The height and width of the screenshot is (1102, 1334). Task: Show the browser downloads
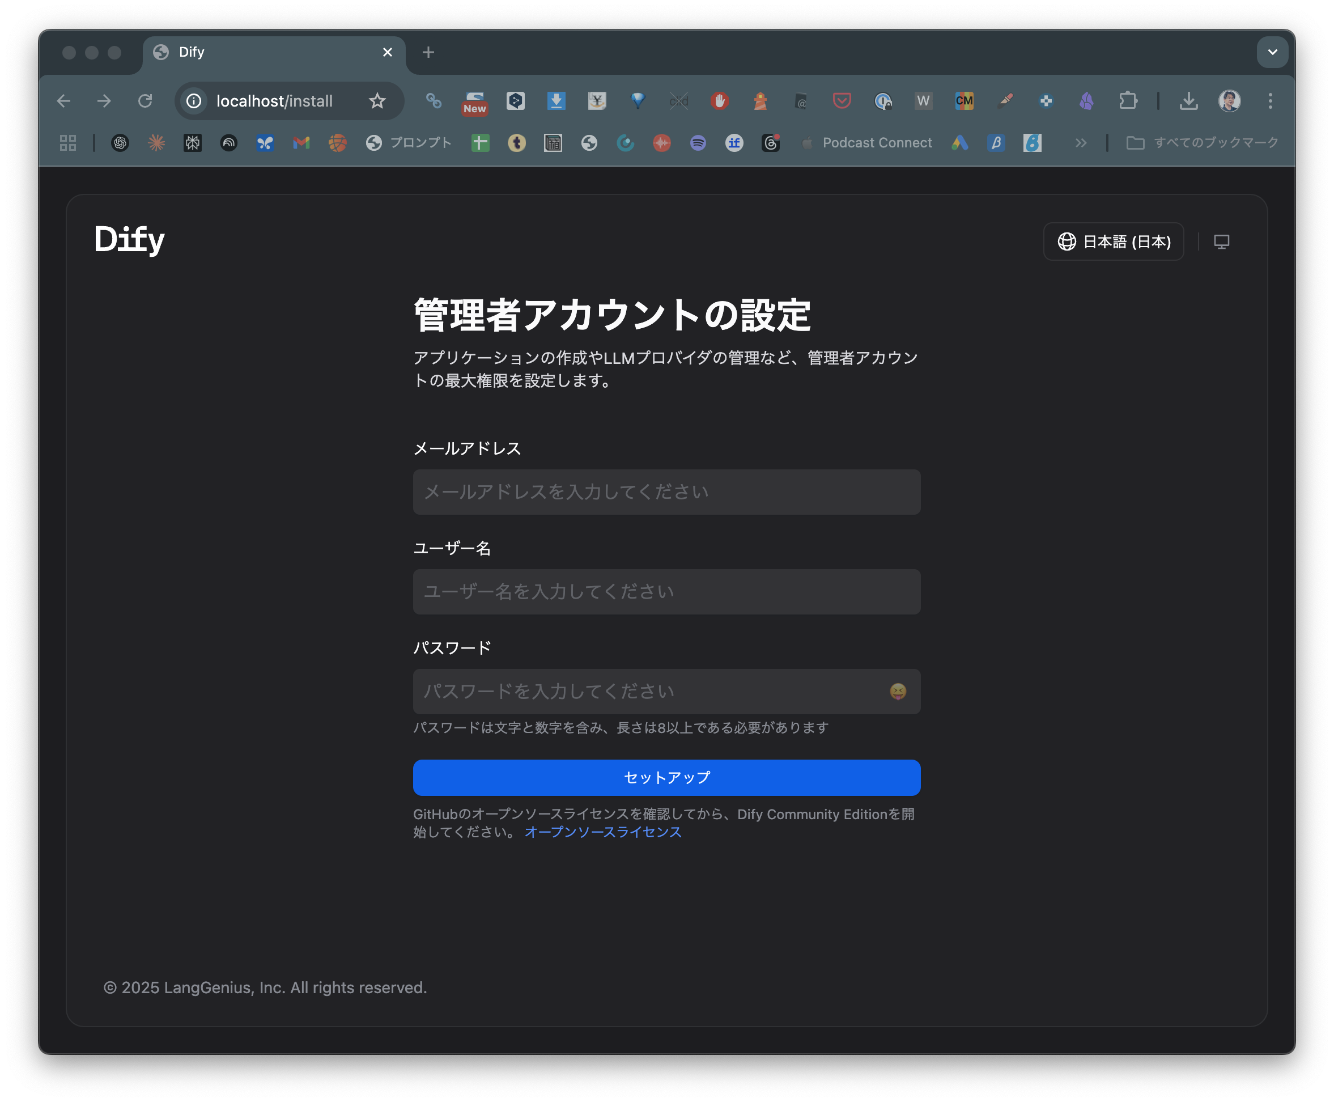coord(1189,101)
